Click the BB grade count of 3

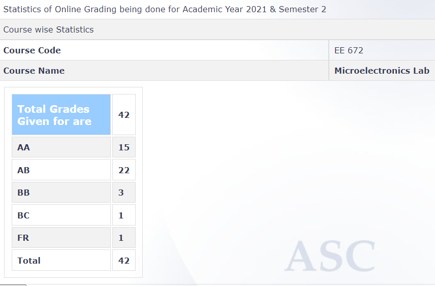pos(124,193)
